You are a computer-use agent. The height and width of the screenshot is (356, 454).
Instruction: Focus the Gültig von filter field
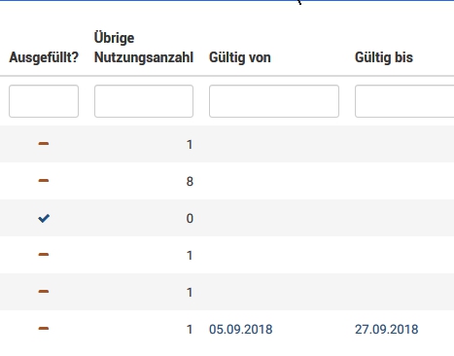click(274, 101)
